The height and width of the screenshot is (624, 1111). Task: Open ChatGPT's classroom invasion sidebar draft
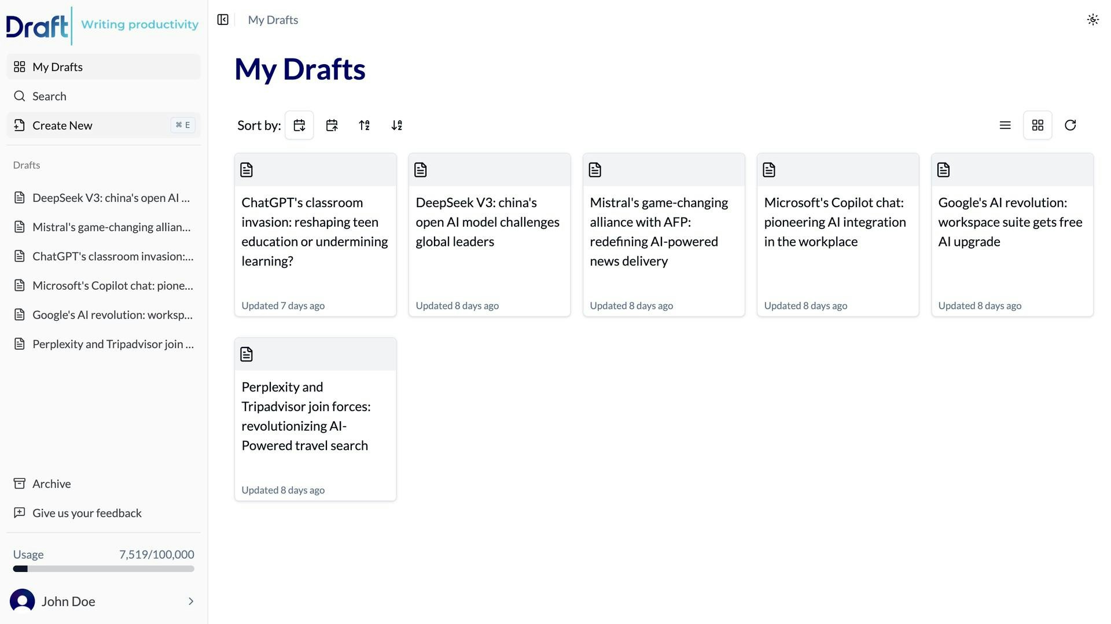tap(104, 256)
